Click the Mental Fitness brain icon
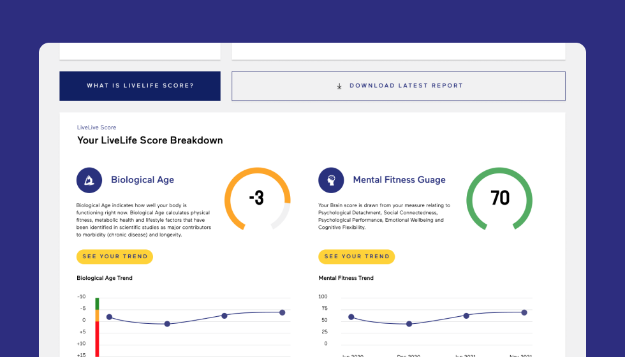 tap(331, 180)
